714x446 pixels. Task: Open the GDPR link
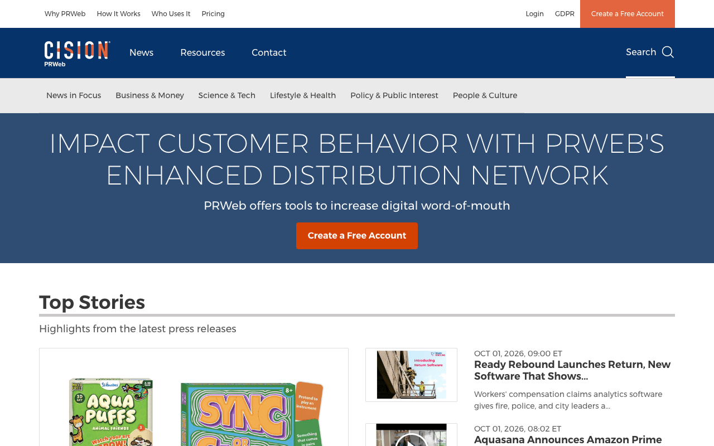565,14
